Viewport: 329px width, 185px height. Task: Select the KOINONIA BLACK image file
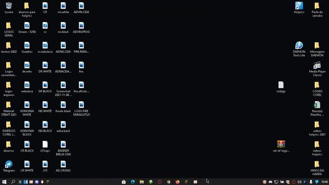tap(27, 128)
